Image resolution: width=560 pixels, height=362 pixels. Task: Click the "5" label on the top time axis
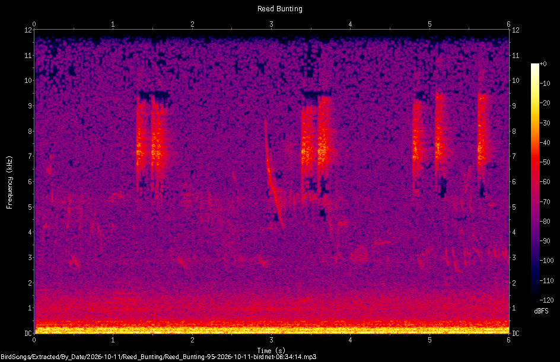(429, 24)
